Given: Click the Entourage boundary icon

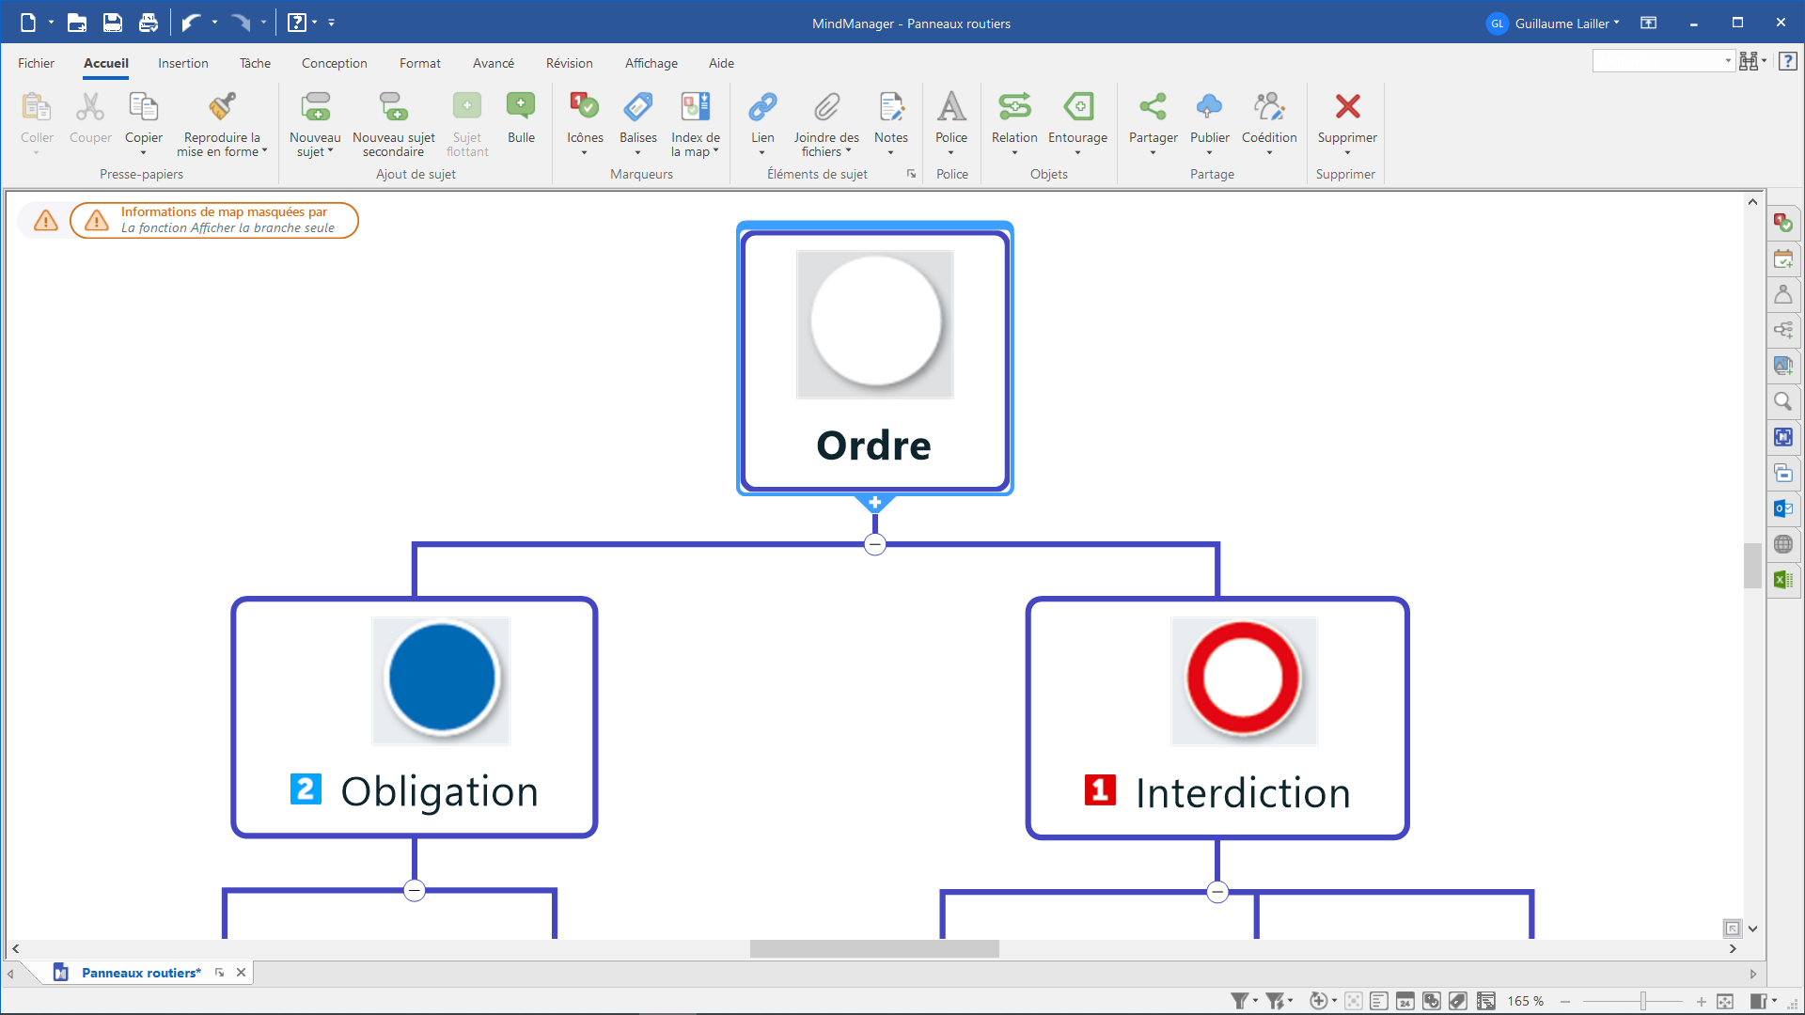Looking at the screenshot, I should pyautogui.click(x=1077, y=107).
